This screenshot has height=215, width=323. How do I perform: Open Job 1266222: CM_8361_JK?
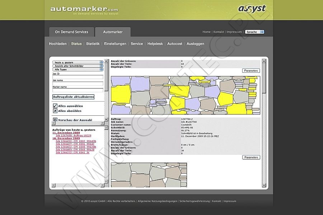[x=72, y=153]
